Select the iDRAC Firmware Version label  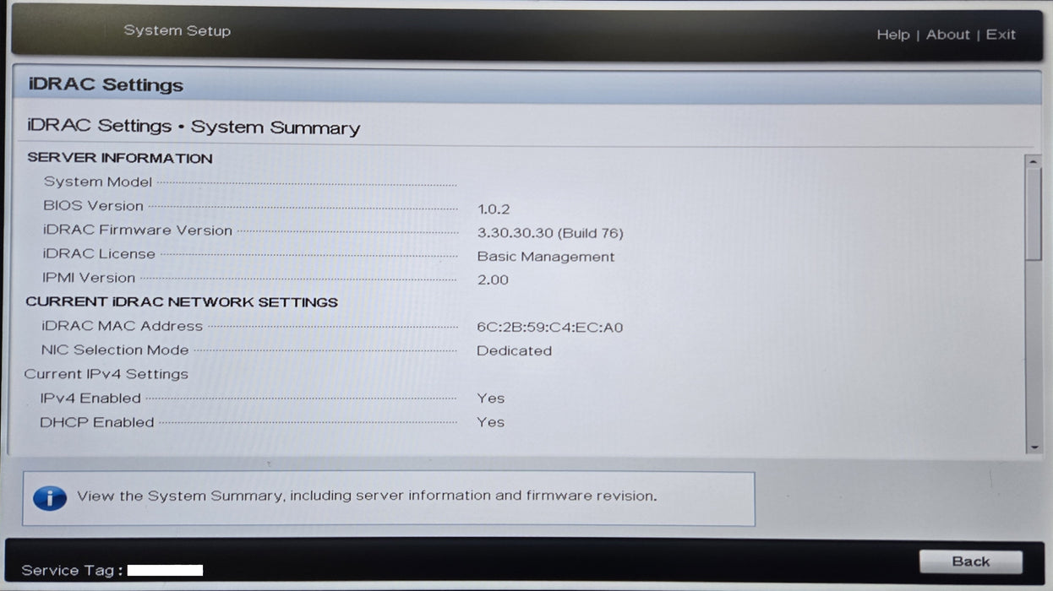coord(137,230)
